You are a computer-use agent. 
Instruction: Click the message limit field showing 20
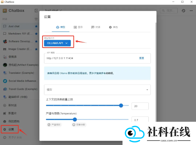[x=140, y=106]
